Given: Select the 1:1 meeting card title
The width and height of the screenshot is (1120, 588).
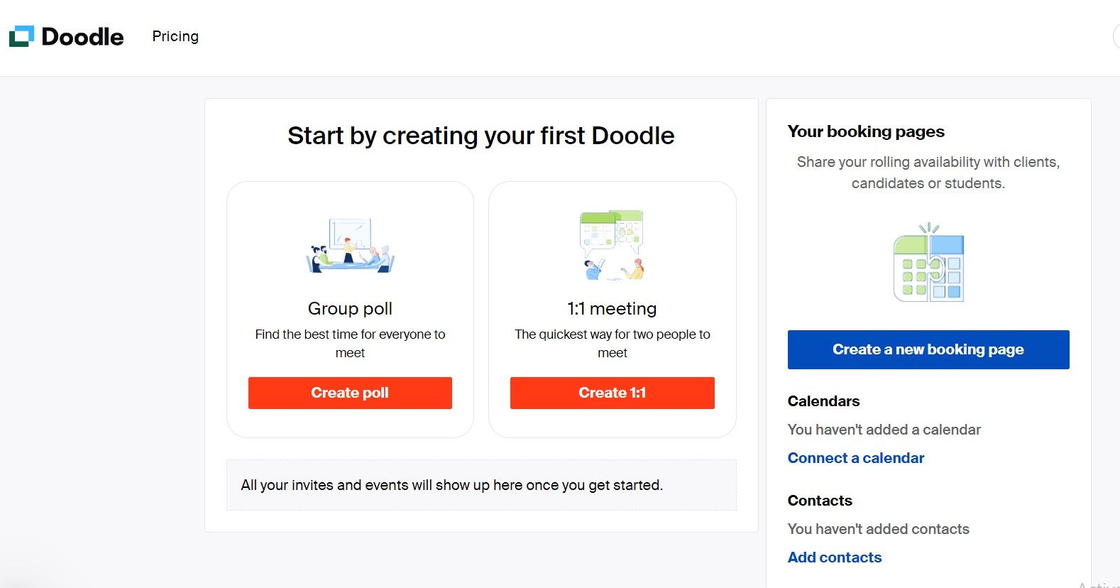Looking at the screenshot, I should click(x=612, y=309).
